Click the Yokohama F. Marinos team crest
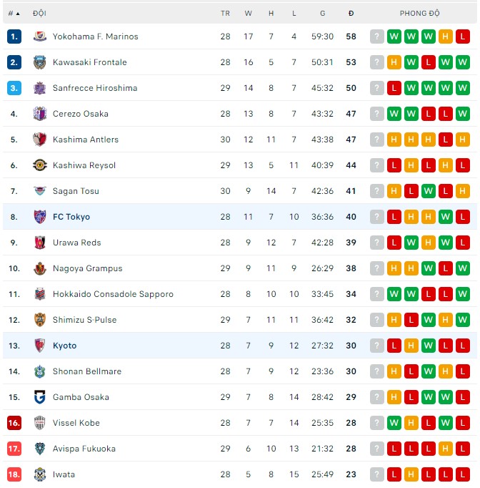This screenshot has height=488, width=480. coord(40,36)
